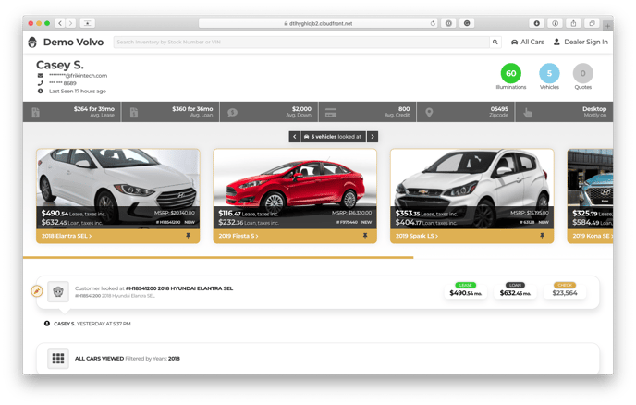Click the pin icon on 2019 Spark LS
The width and height of the screenshot is (636, 405).
pos(542,236)
